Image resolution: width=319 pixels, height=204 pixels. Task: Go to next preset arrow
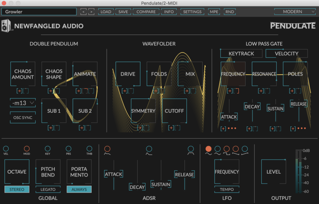[x=91, y=12]
